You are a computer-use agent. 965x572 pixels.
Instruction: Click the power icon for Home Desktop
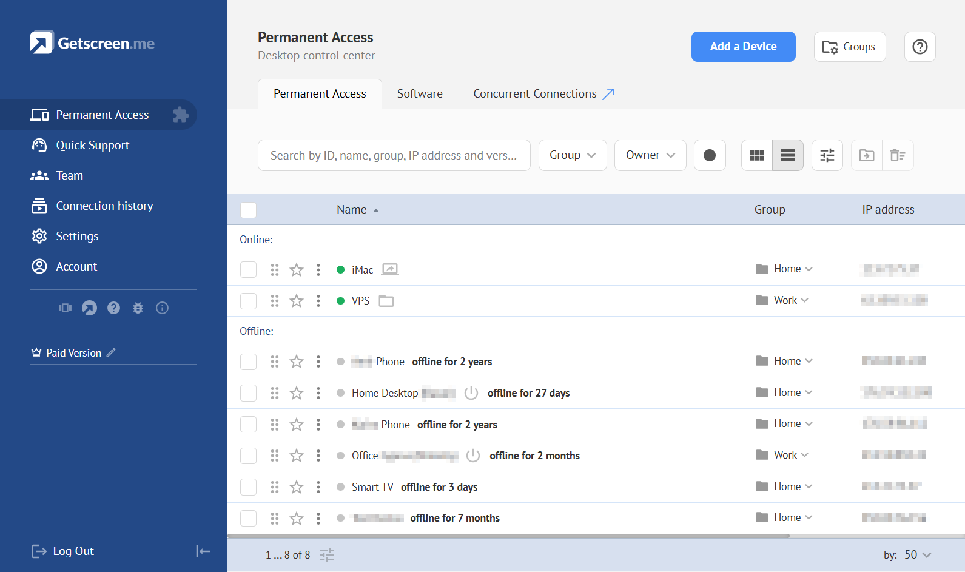tap(471, 393)
